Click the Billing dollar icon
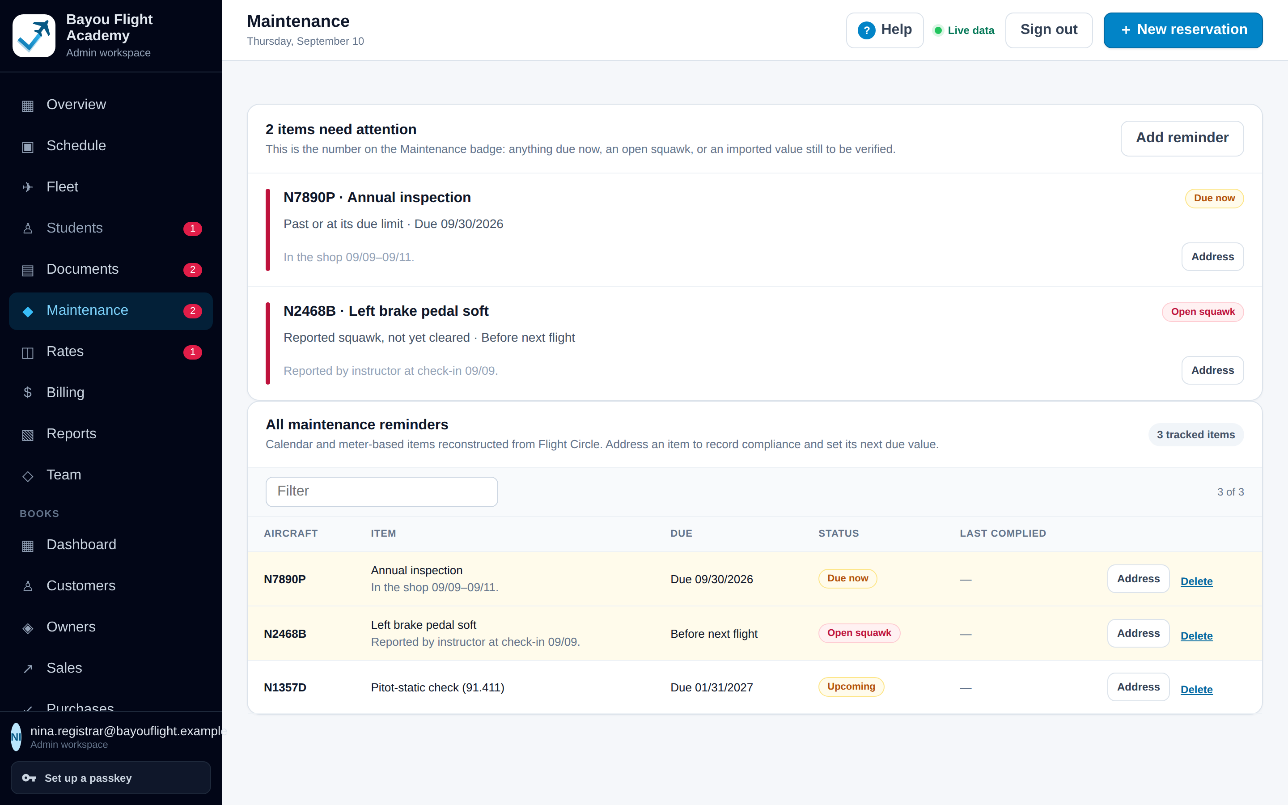1288x805 pixels. click(x=28, y=393)
